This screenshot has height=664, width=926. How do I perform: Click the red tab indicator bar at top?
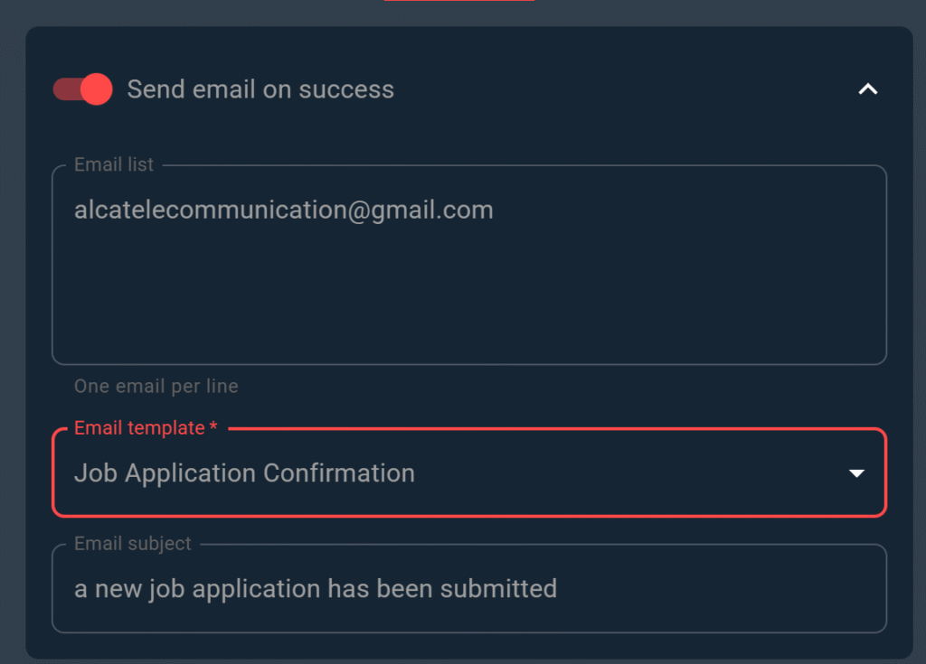pos(458,1)
